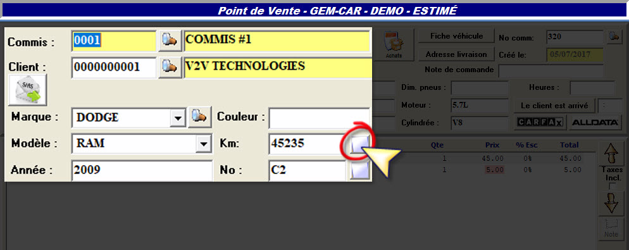Image resolution: width=629 pixels, height=250 pixels.
Task: Click the small button beside No field
Action: coord(359,170)
